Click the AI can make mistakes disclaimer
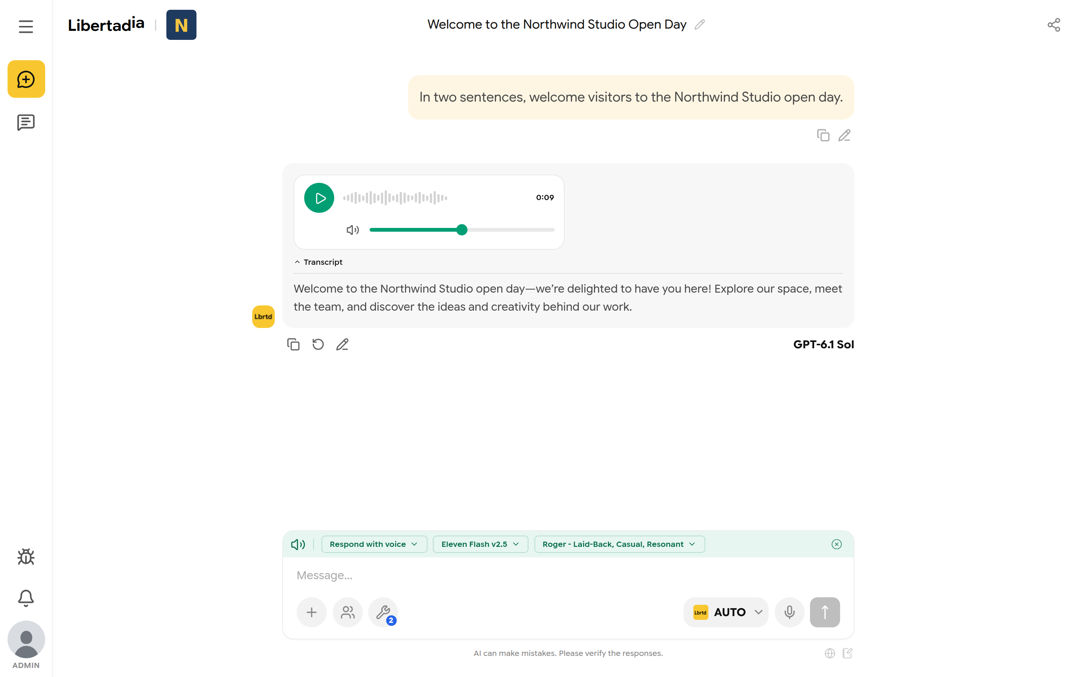Viewport: 1084px width, 677px height. [568, 653]
